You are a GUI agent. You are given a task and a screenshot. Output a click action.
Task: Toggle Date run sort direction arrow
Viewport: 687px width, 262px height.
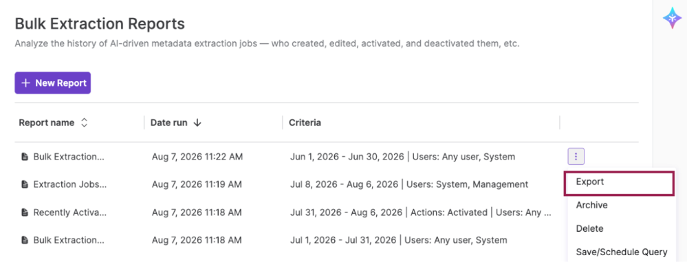pos(197,122)
